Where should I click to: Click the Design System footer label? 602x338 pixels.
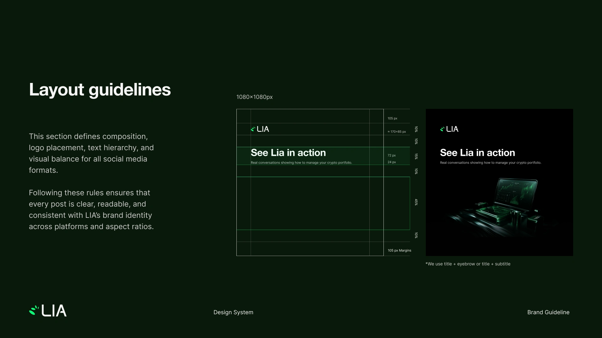click(x=233, y=312)
